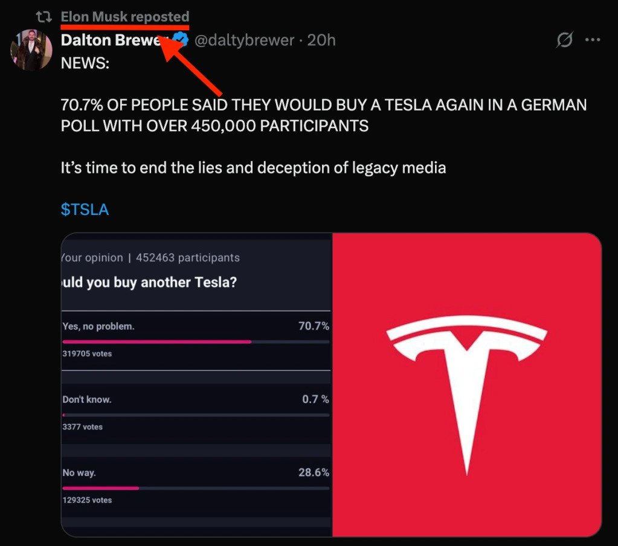Open the Grok slashed-circle icon
The height and width of the screenshot is (546, 618).
pos(564,40)
